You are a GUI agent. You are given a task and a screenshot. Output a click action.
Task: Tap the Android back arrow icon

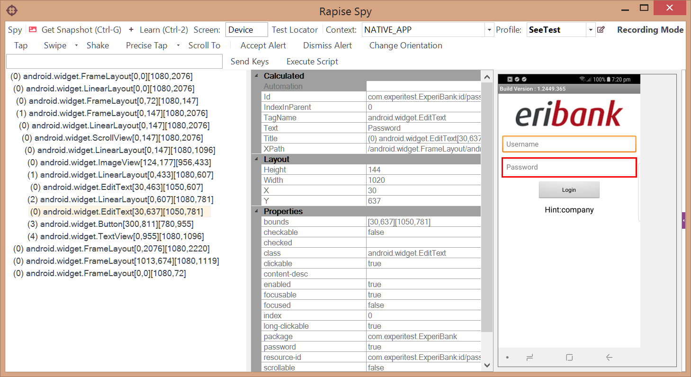[x=609, y=358]
